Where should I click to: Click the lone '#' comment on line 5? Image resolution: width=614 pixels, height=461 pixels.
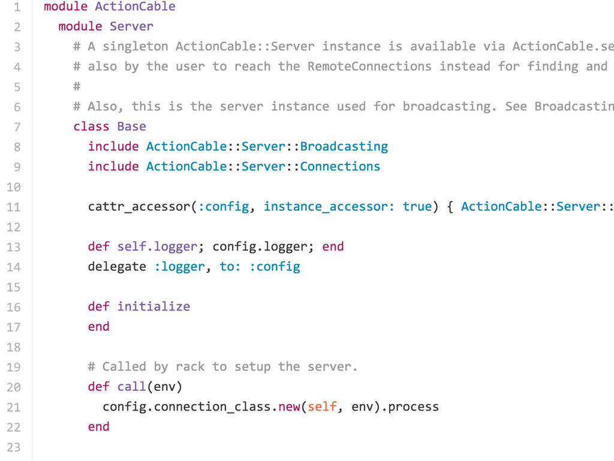(x=77, y=86)
